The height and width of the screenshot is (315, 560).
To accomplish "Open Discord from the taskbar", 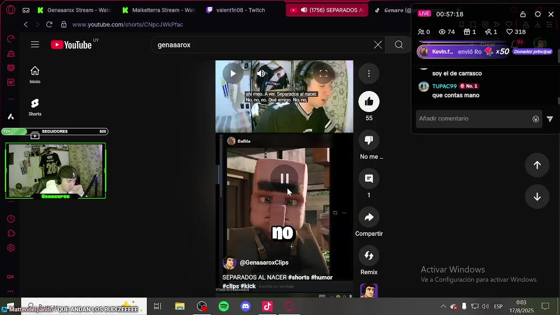I will click(245, 306).
